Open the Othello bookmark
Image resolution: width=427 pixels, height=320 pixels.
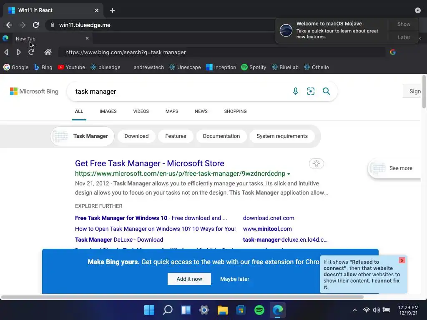[x=316, y=67]
